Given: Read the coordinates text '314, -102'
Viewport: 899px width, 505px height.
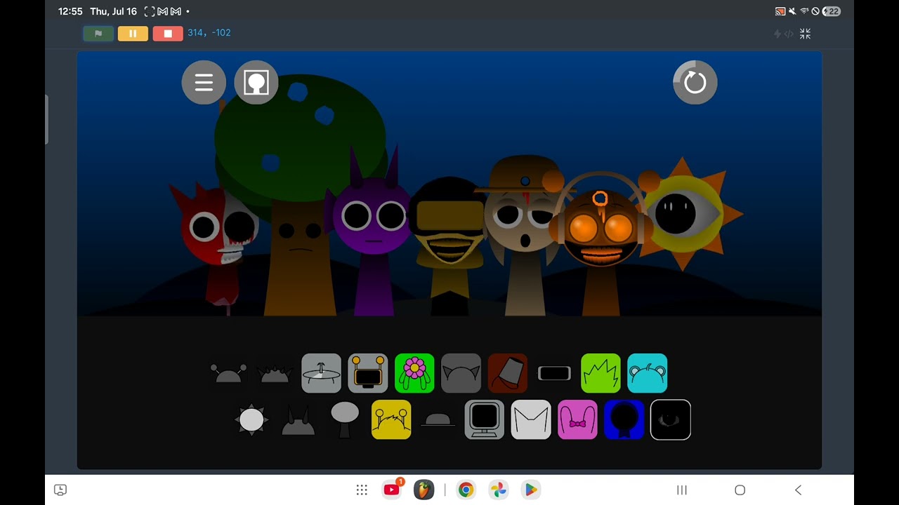Looking at the screenshot, I should [209, 33].
